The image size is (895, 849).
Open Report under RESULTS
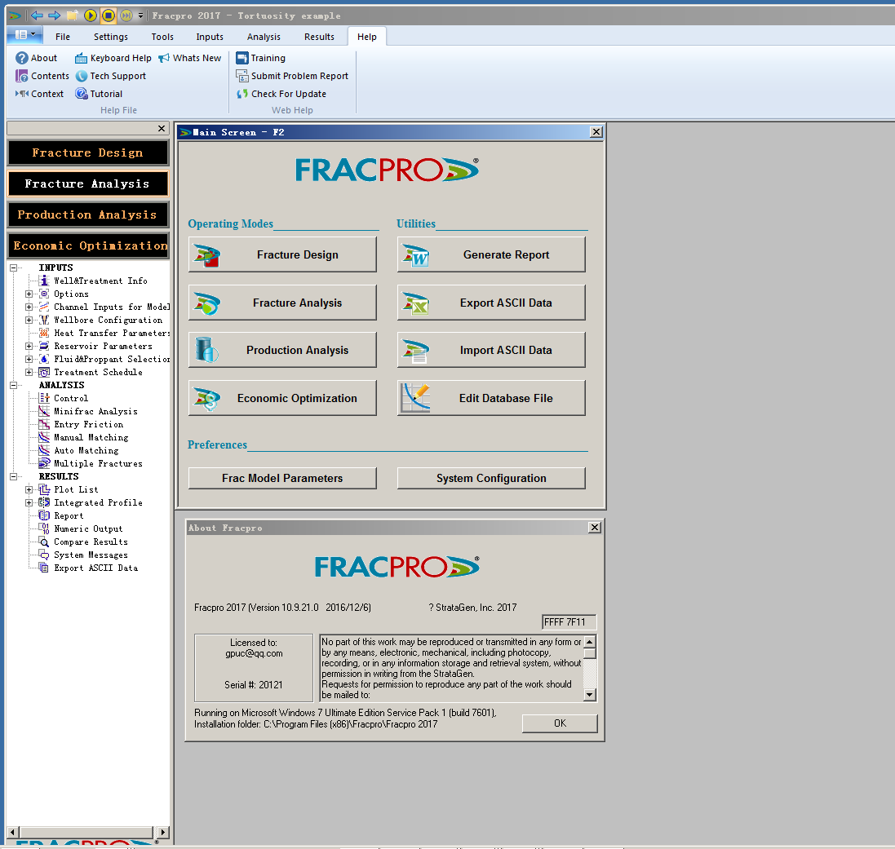point(61,515)
